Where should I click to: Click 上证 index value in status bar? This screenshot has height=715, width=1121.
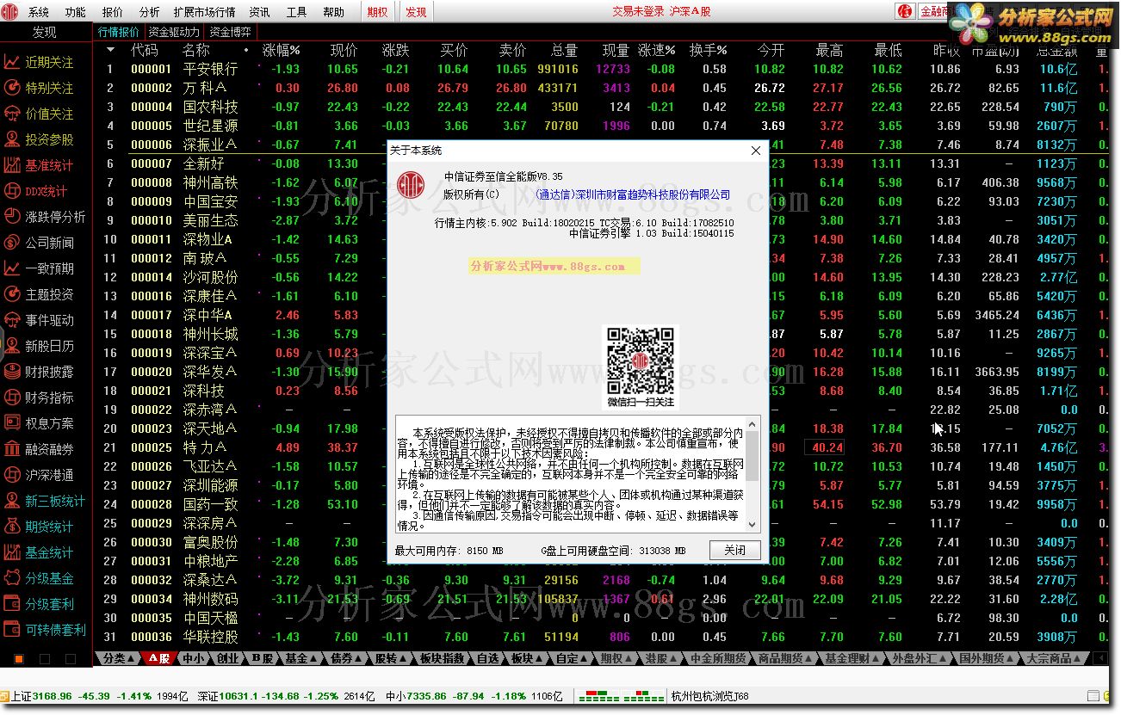(x=53, y=696)
